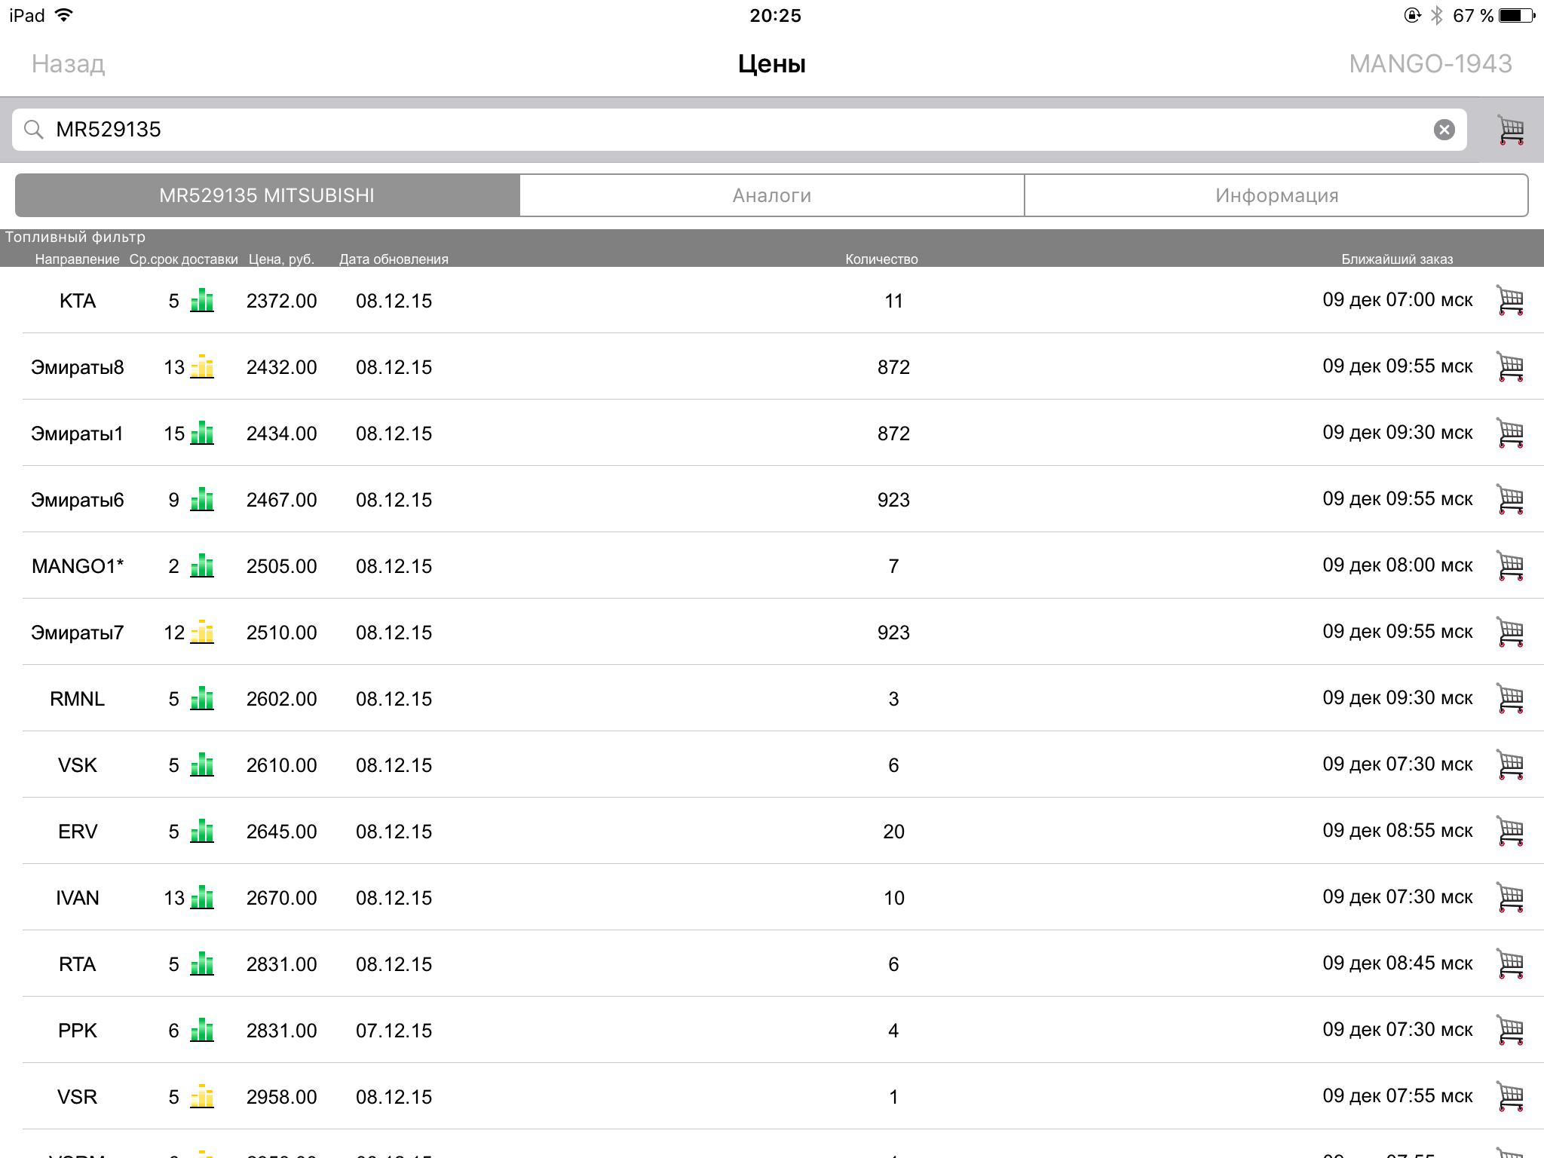Open the Информация tab
The width and height of the screenshot is (1544, 1158).
tap(1276, 195)
